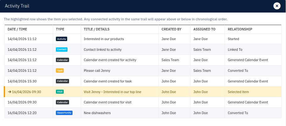Click highlighted date 16/04/2026 09:30
Viewport: 286px width, 126px height.
(x=26, y=92)
